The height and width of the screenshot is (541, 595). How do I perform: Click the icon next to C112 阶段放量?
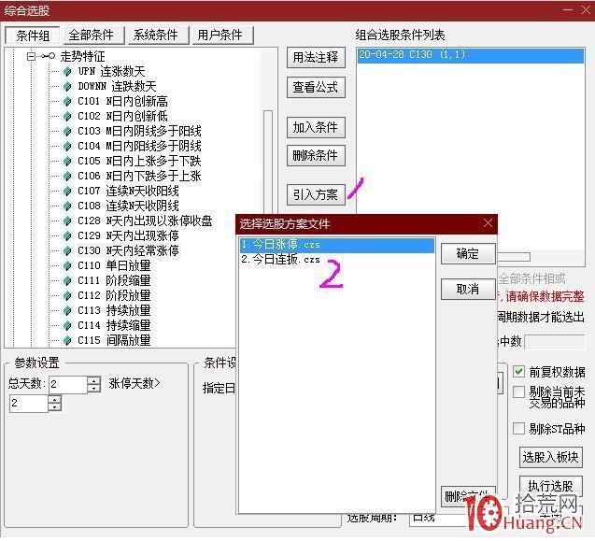(67, 295)
